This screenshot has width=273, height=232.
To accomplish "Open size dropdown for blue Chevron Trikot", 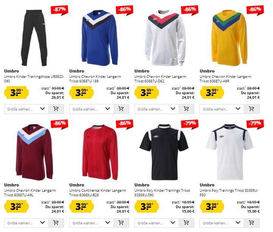I will [91, 109].
